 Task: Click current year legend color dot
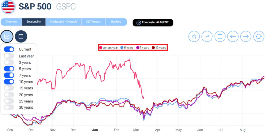coord(101,48)
